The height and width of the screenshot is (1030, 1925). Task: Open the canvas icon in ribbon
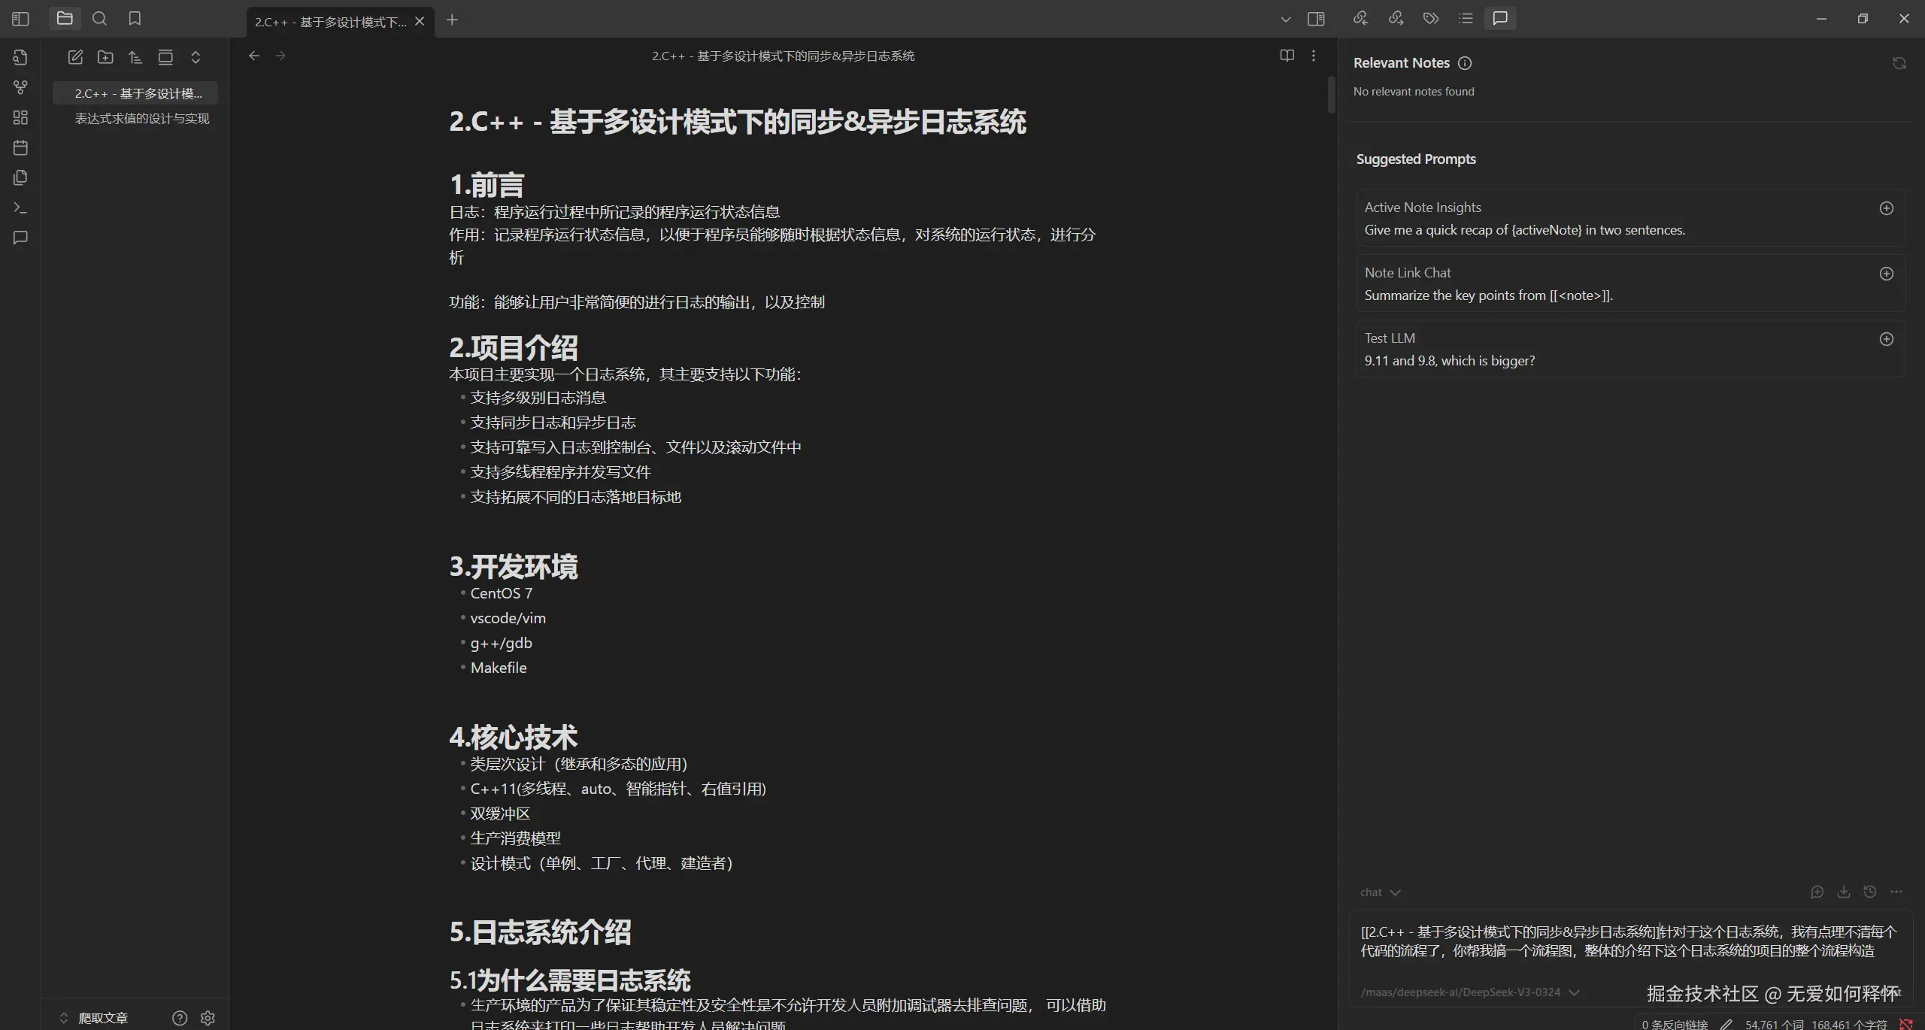pyautogui.click(x=20, y=117)
